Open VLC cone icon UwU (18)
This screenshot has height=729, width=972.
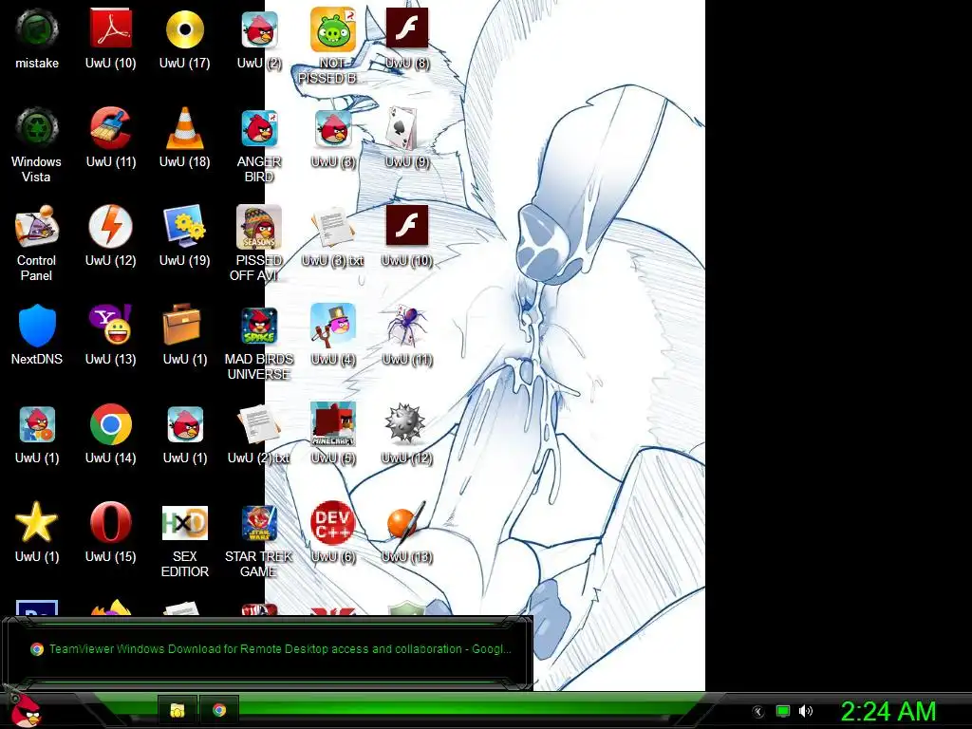(185, 137)
